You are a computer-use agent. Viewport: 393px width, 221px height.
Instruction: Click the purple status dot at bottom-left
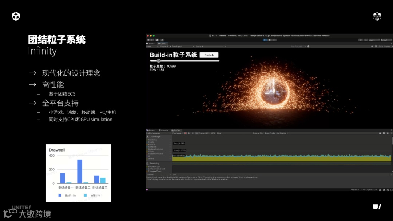tap(147, 190)
